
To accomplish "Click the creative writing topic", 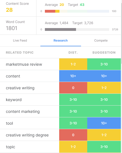I will point(20,88).
